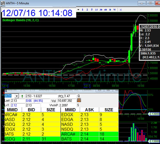
Task: Select the 5 minute chart interval
Action: coord(92,10)
